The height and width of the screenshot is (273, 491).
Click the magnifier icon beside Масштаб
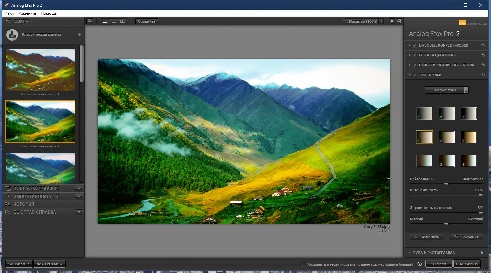coord(346,21)
